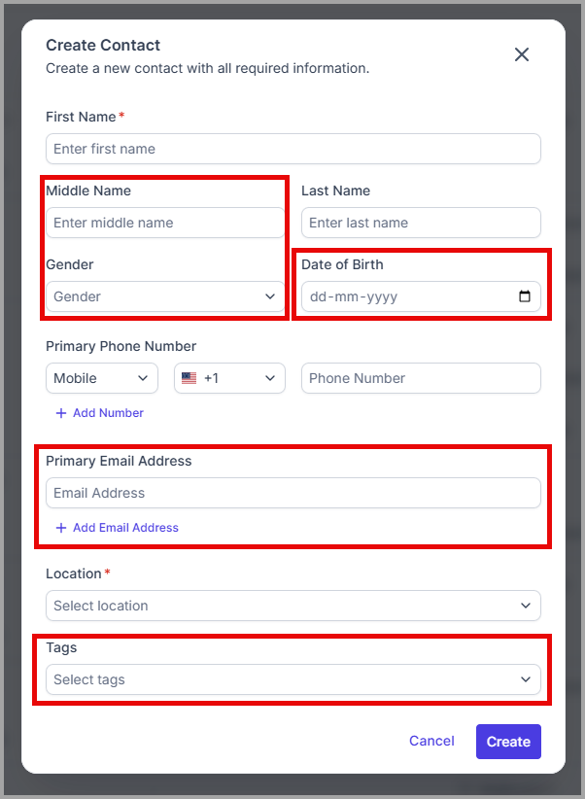Open the Date of Birth calendar picker icon
This screenshot has width=585, height=799.
[525, 296]
